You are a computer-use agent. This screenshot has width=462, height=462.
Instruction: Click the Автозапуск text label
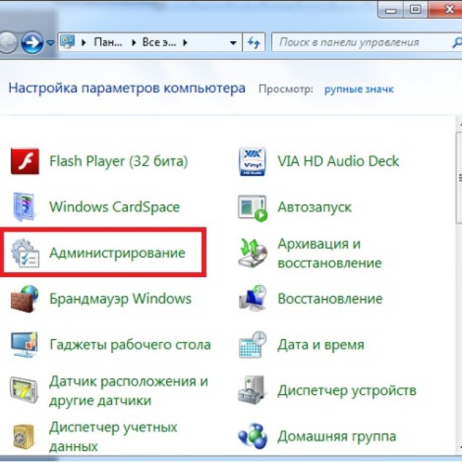click(315, 207)
